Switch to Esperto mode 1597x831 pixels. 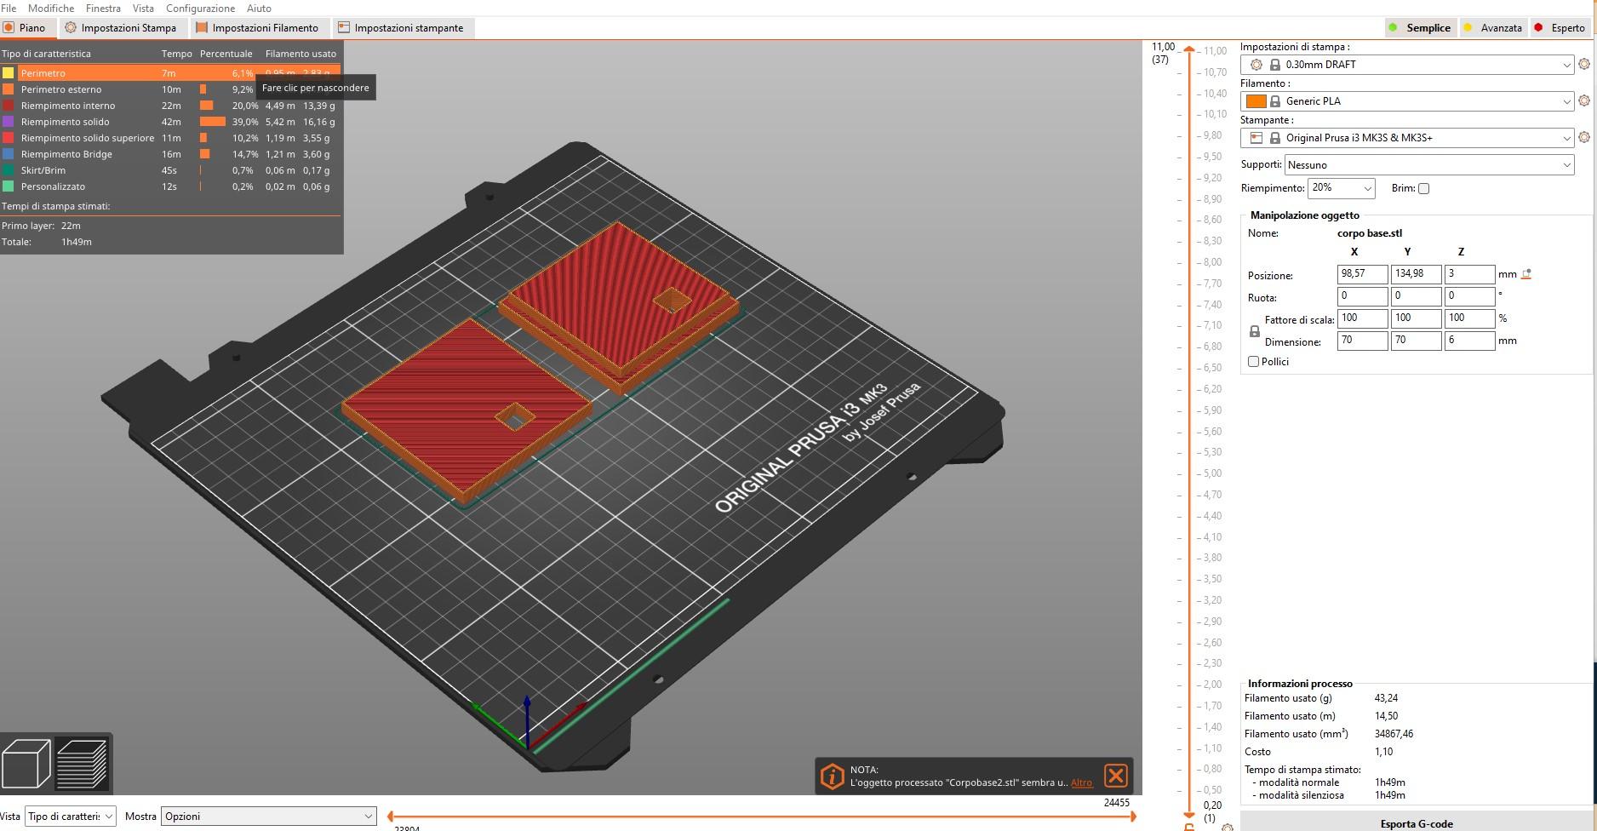[x=1560, y=28]
